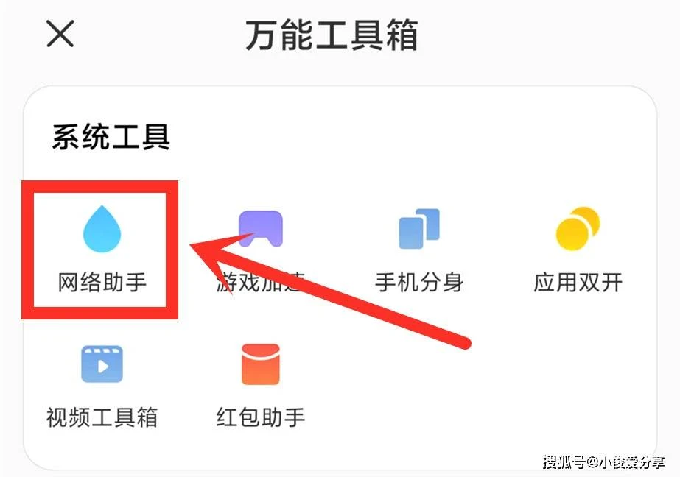Viewport: 680px width, 477px height.
Task: Open the 网络助手 water-drop icon
Action: pos(102,229)
